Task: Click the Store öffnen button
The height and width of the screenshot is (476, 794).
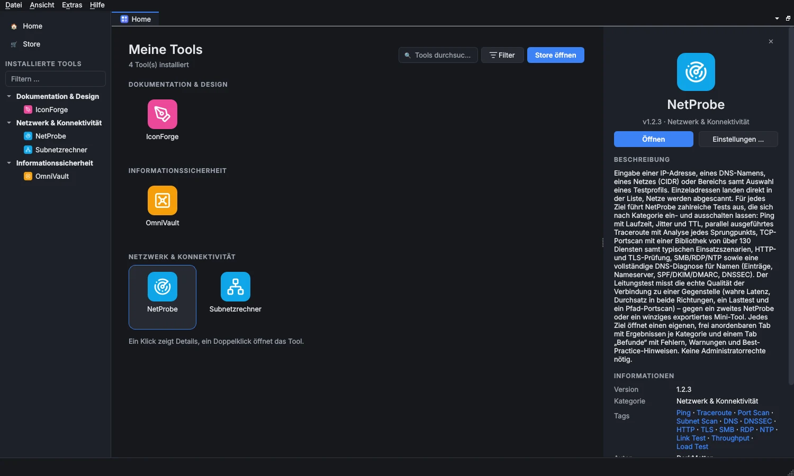Action: click(x=556, y=55)
